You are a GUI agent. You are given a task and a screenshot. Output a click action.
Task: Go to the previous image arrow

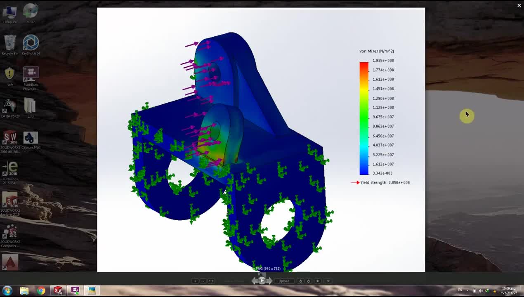255,281
